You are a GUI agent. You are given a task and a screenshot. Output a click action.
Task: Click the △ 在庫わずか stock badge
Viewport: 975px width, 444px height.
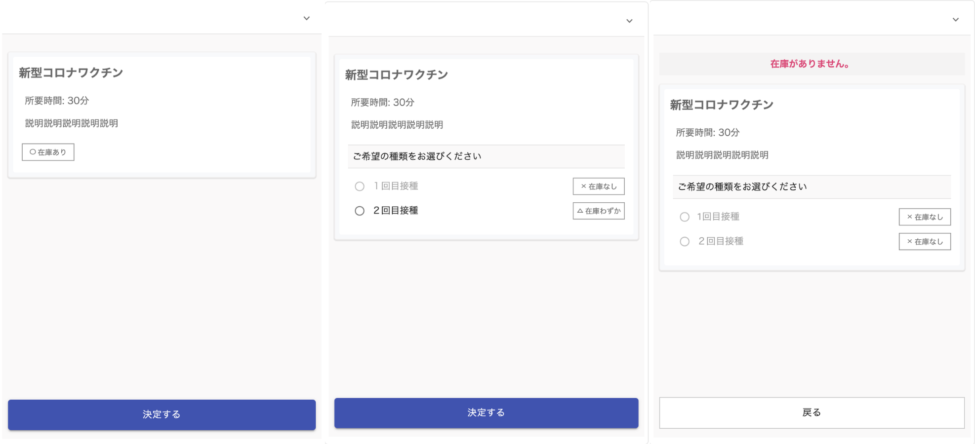point(599,211)
